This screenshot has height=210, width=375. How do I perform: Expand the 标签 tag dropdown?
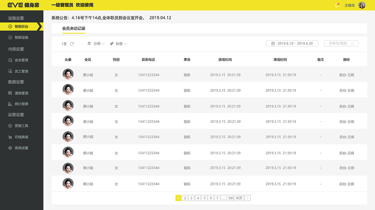click(x=118, y=43)
